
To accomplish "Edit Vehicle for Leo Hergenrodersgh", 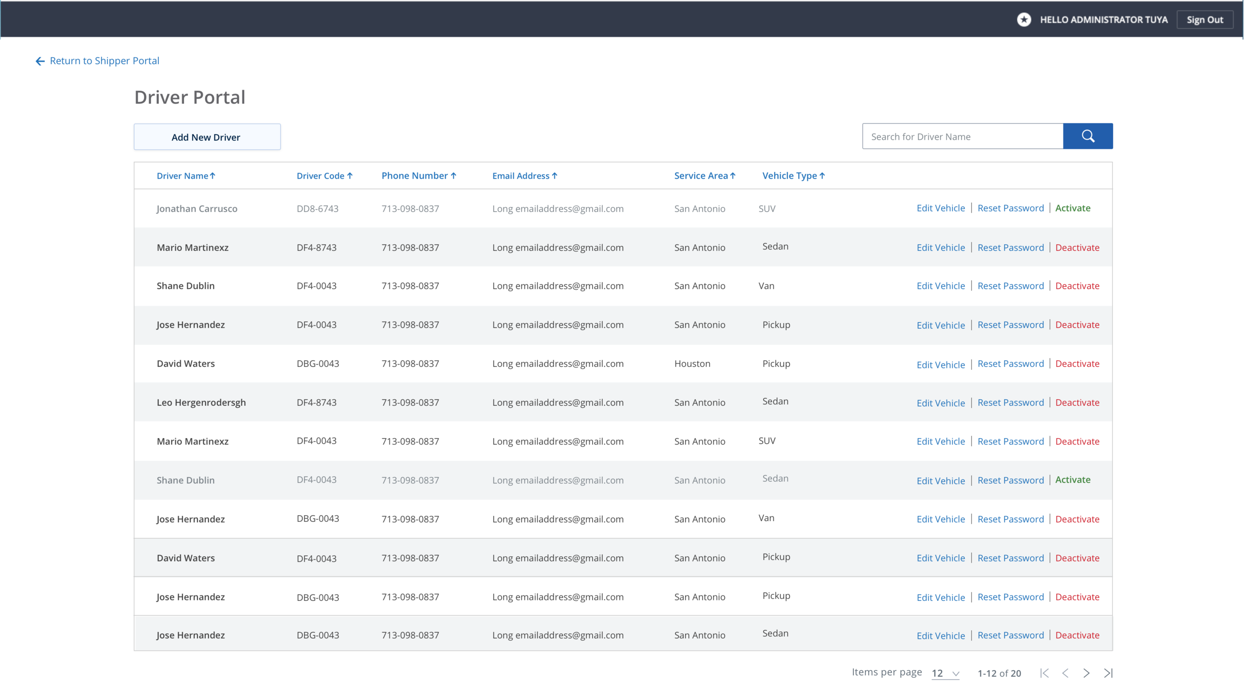I will coord(940,403).
